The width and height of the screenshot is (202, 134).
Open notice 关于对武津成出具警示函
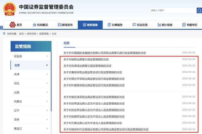point(87,66)
